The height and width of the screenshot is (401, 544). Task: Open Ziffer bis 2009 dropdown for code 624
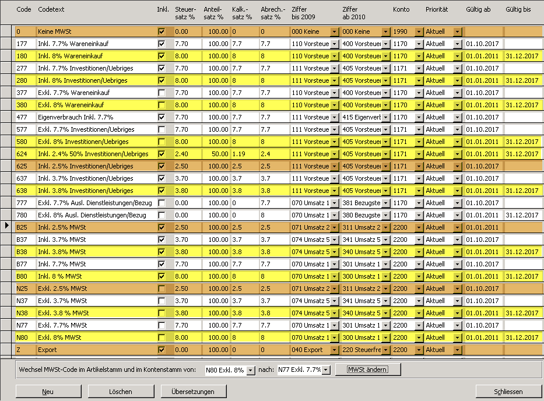tap(334, 154)
